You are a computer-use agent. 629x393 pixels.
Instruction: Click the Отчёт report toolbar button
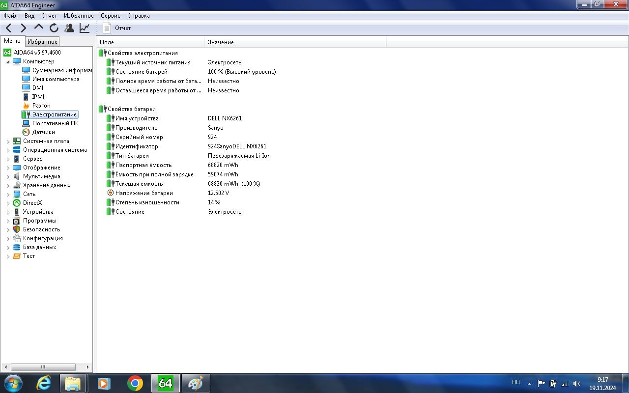(117, 28)
